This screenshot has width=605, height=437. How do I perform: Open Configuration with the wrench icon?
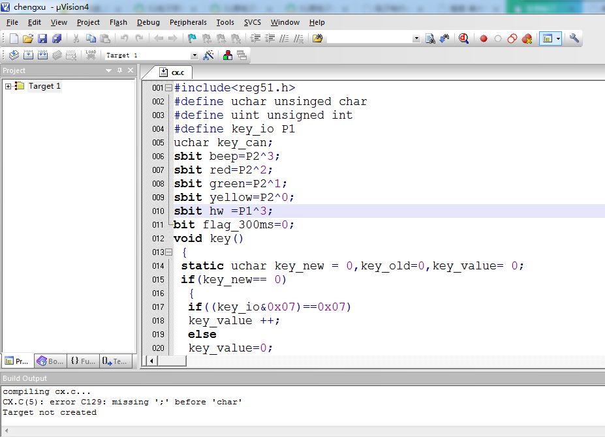574,38
